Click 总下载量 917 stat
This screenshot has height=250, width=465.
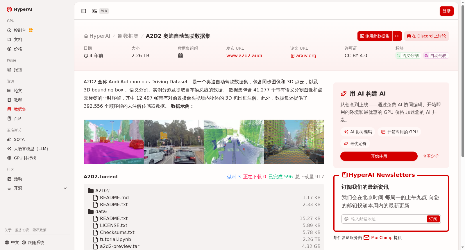pos(310,177)
